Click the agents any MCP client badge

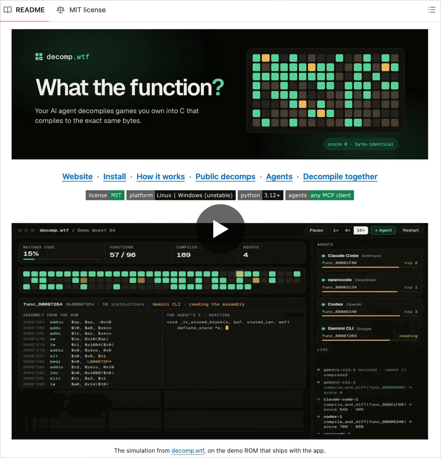click(x=320, y=195)
